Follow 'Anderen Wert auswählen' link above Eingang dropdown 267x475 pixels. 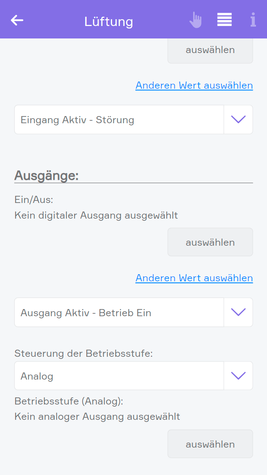click(194, 85)
